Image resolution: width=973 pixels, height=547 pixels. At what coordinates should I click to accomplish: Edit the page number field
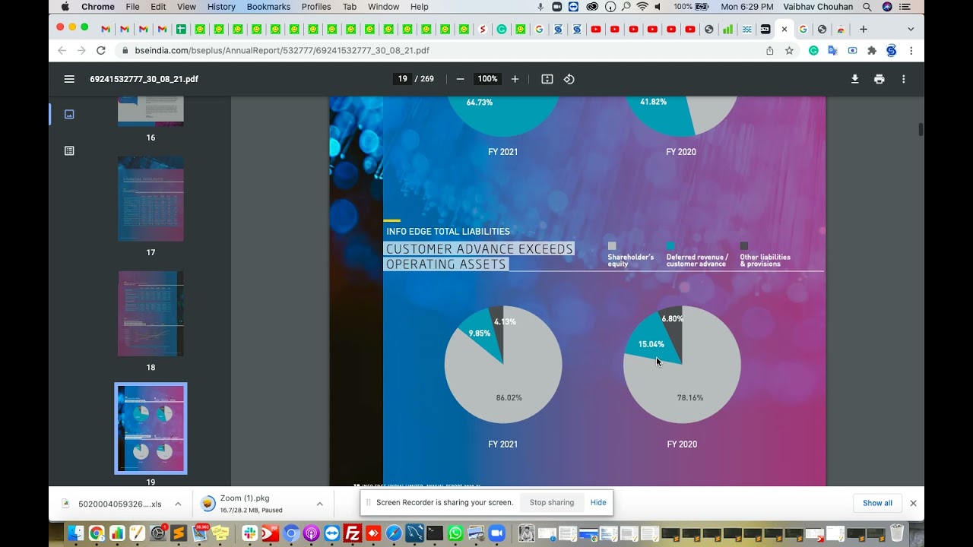(x=402, y=79)
